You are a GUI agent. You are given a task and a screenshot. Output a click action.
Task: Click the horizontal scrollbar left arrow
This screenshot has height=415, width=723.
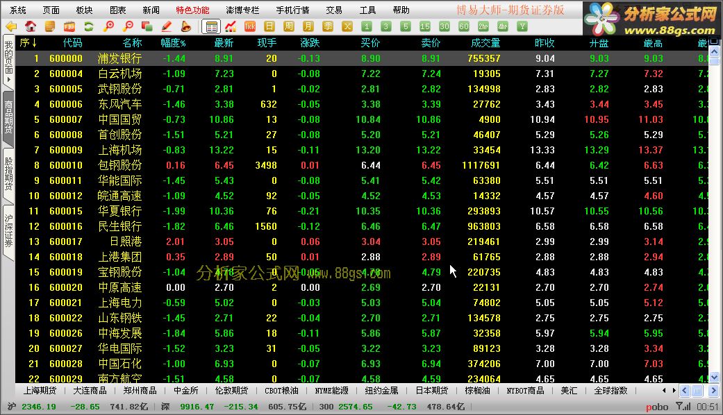click(684, 391)
